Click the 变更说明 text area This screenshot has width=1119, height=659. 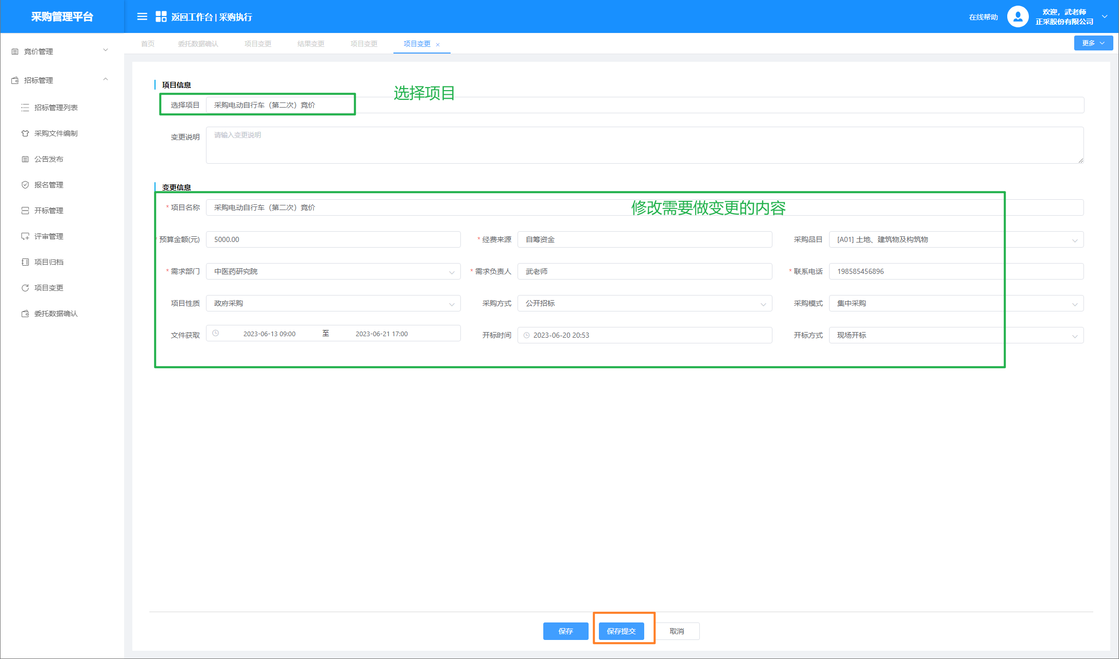pos(644,145)
